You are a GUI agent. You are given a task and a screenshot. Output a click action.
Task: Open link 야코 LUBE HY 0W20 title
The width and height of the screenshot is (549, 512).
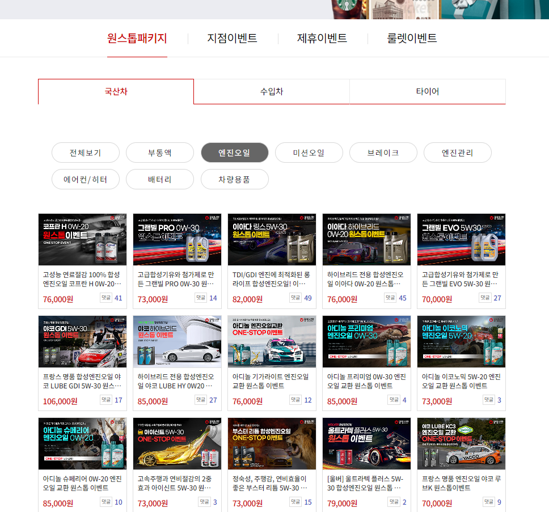(x=176, y=381)
